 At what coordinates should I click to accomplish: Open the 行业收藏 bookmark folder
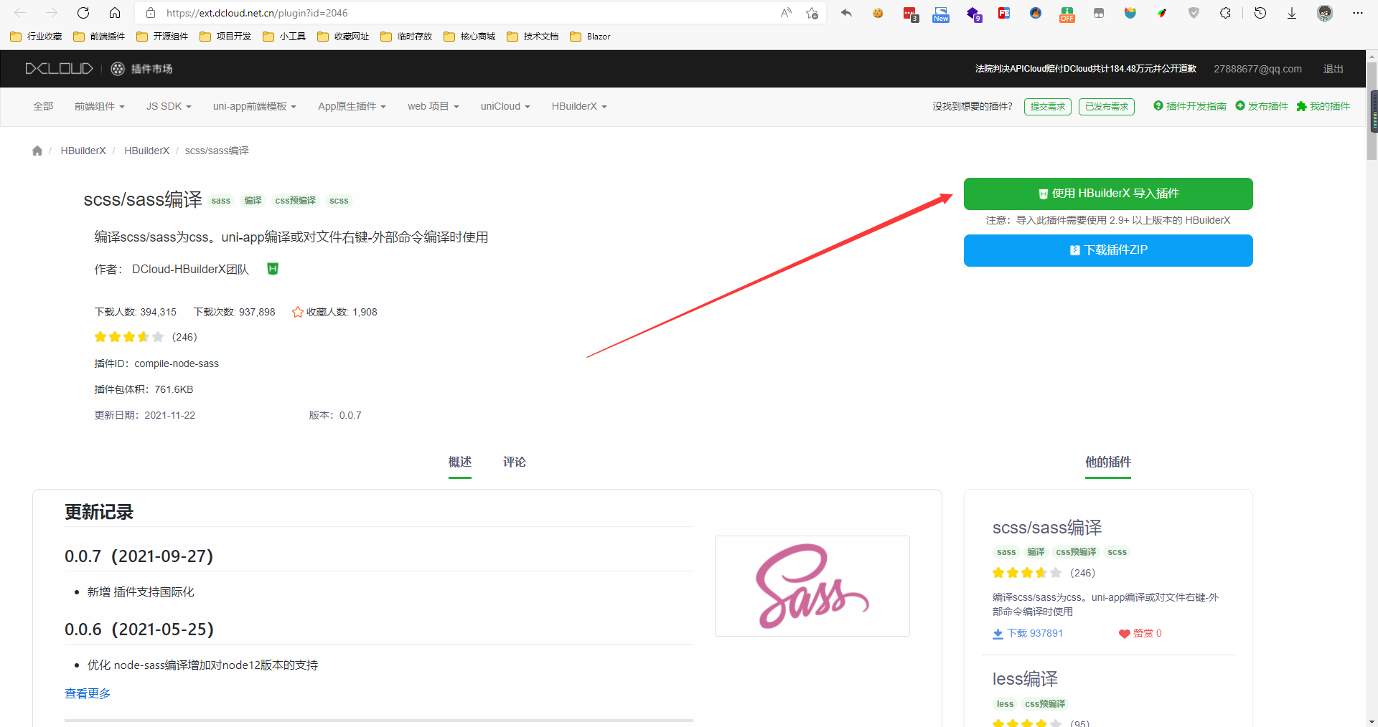coord(36,37)
